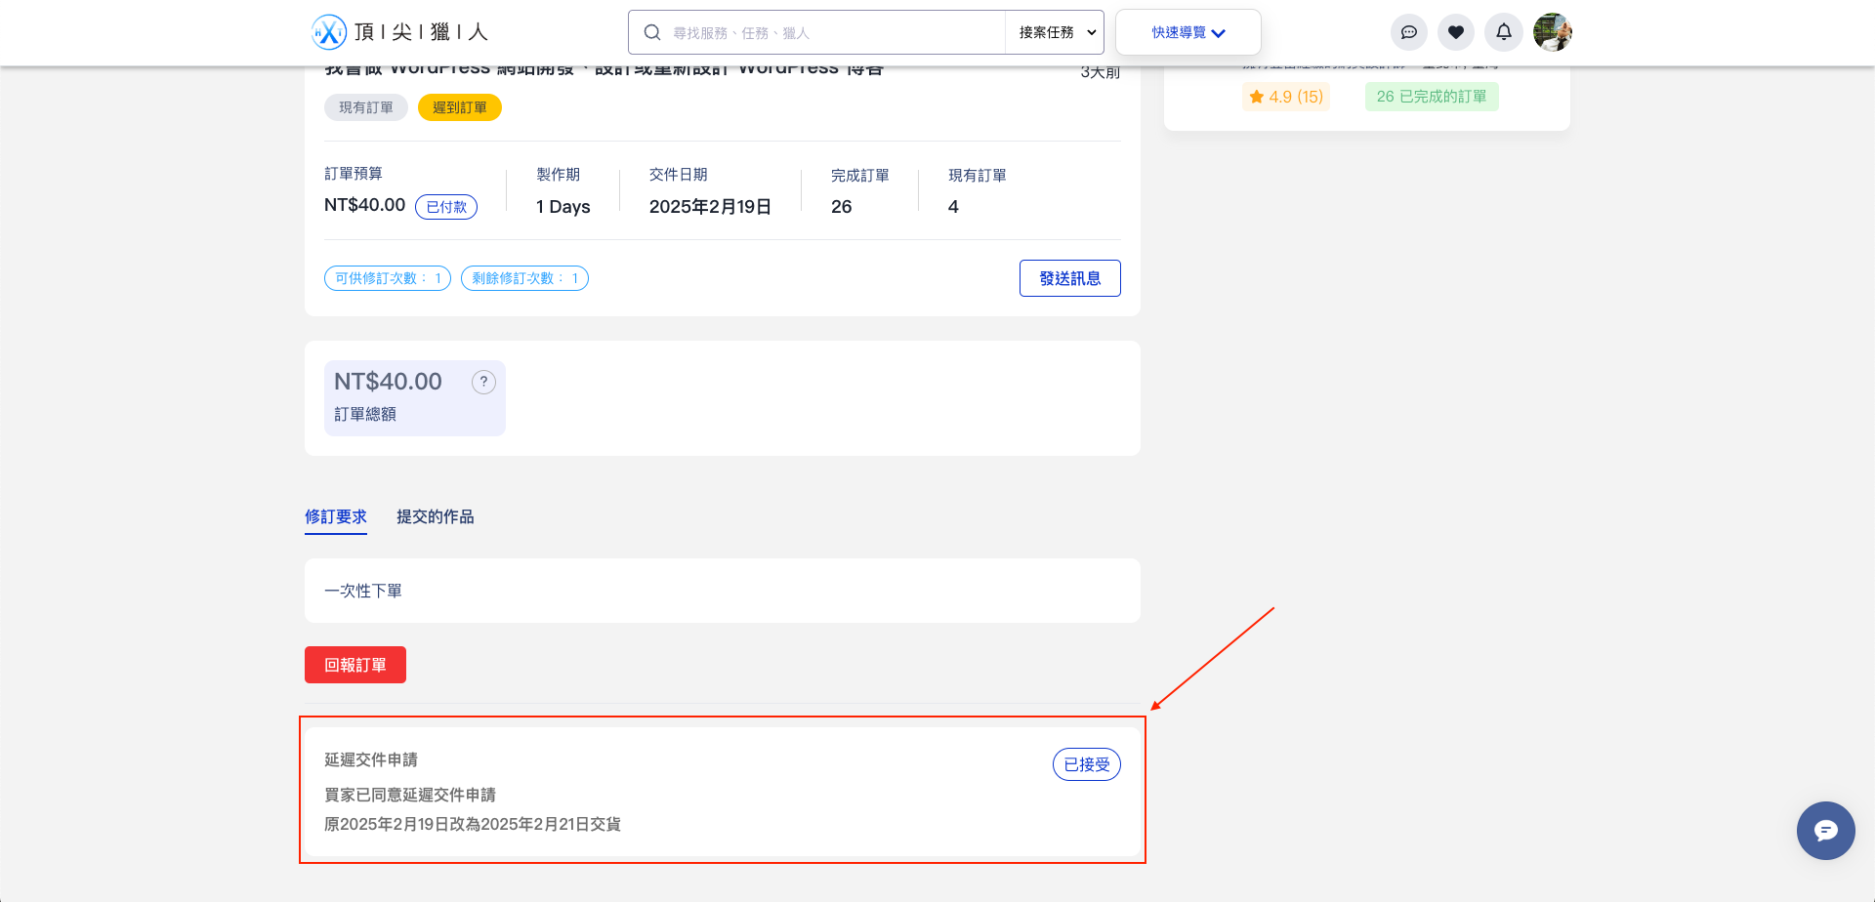Viewport: 1875px width, 902px height.
Task: Click the 發送訊息 button
Action: click(1069, 278)
